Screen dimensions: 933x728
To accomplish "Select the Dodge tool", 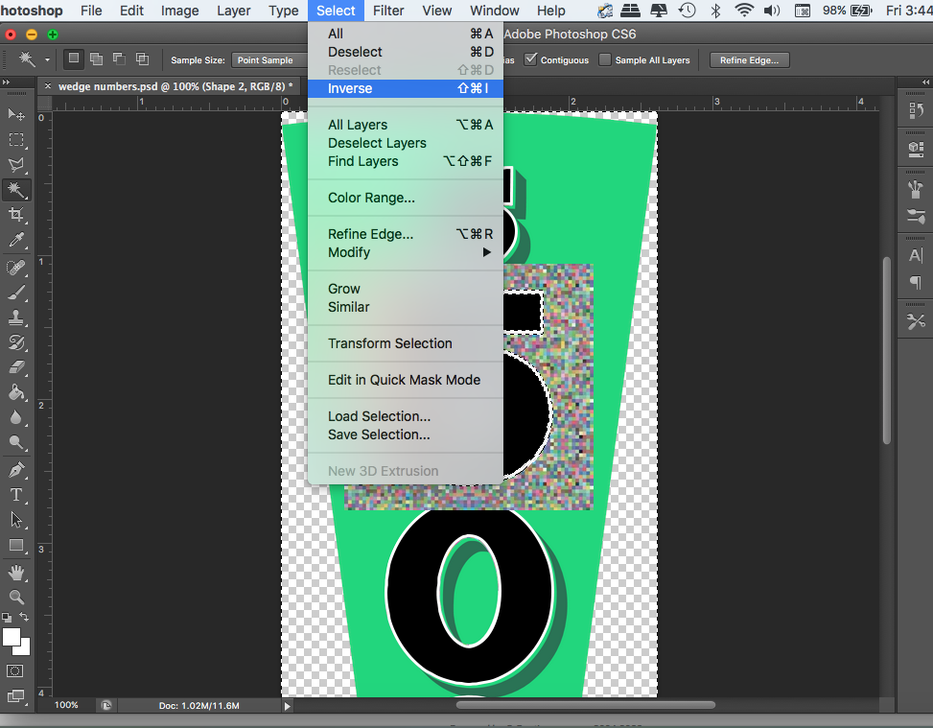I will coord(16,442).
